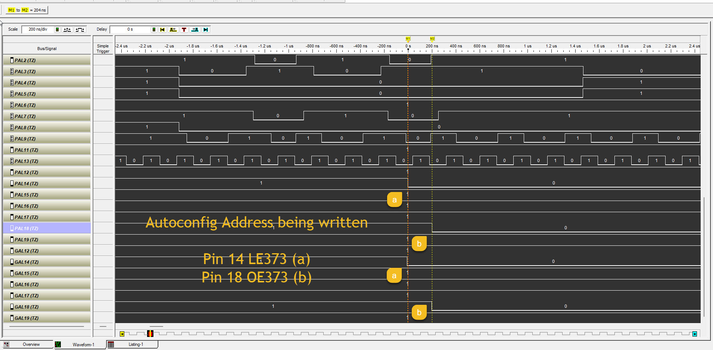Go to beginning of data icon
Viewport: 713px width, 350px height.
coord(162,30)
